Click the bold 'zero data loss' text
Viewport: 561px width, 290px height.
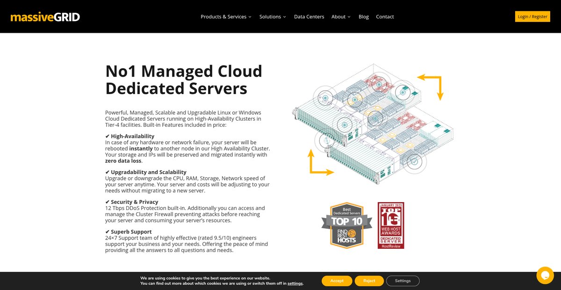pos(123,160)
